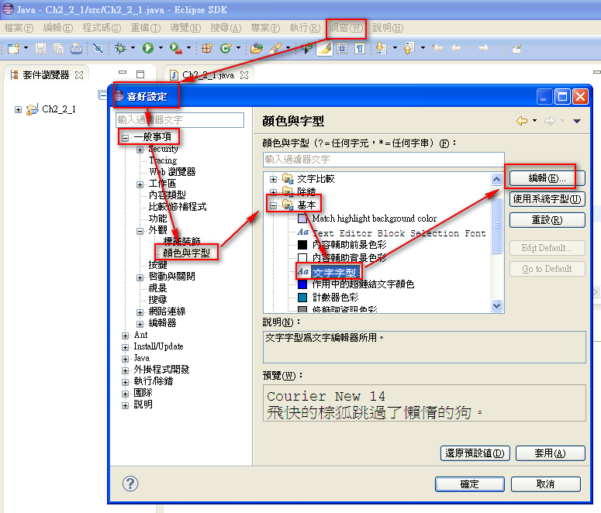This screenshot has width=601, height=513.
Task: Click the back arrow in preferences header
Action: pos(522,121)
